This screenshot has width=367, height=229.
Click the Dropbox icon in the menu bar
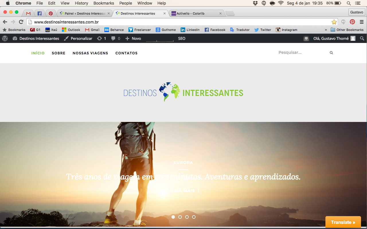pos(255,3)
